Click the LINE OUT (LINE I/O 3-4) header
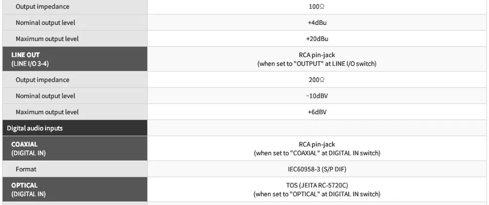This screenshot has height=205, width=489. click(75, 59)
